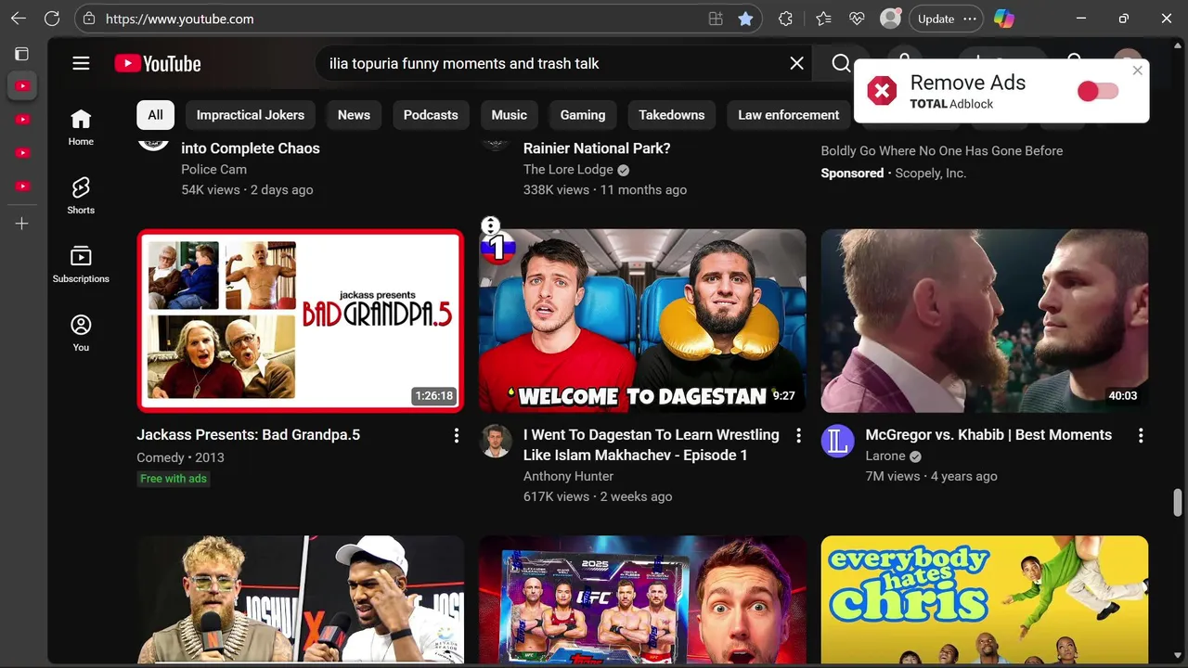Open options for Jackass Presents: Bad Grandpa.5
Viewport: 1188px width, 668px height.
point(456,435)
